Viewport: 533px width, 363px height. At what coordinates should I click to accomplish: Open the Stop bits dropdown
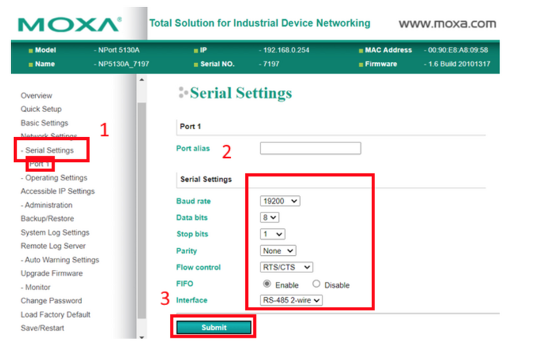point(272,234)
